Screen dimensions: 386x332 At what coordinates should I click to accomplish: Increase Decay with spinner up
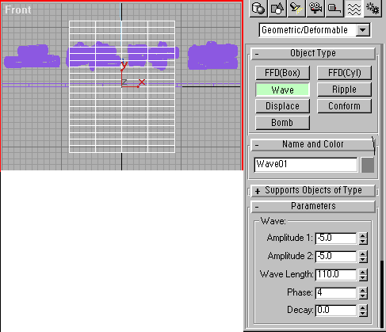pyautogui.click(x=363, y=307)
